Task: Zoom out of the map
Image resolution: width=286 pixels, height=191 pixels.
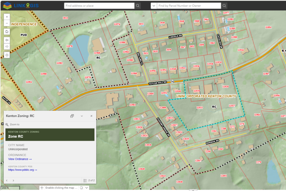Action: pos(7,24)
